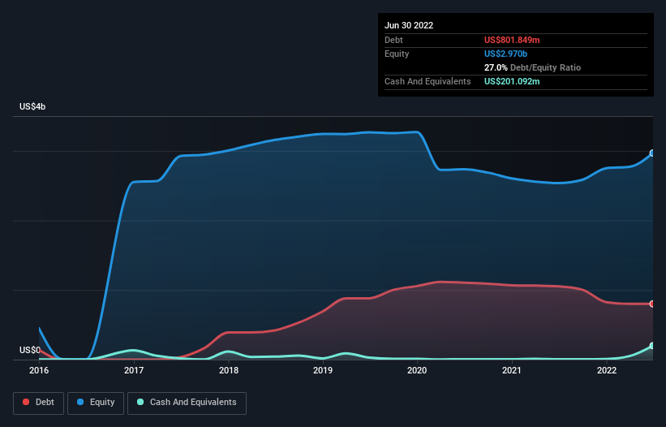Toggle the Debt series in the legend
Viewport: 666px width, 427px height.
(38, 403)
